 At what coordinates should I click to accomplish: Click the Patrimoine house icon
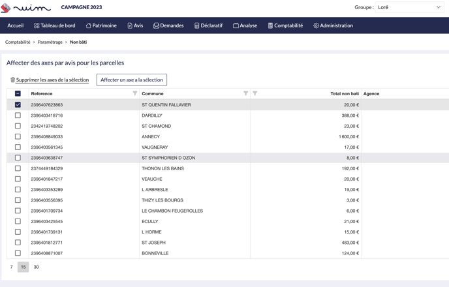click(89, 26)
